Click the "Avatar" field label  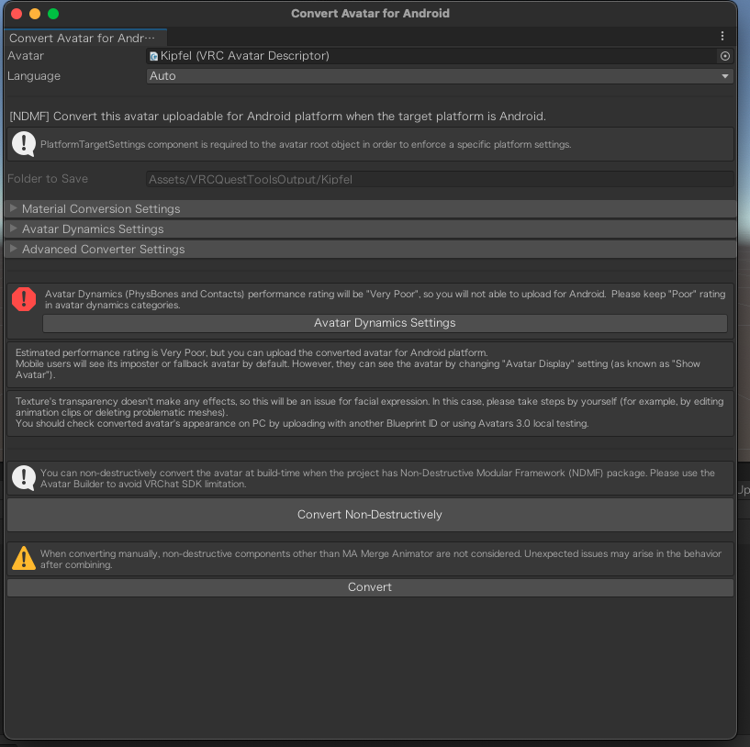coord(26,56)
